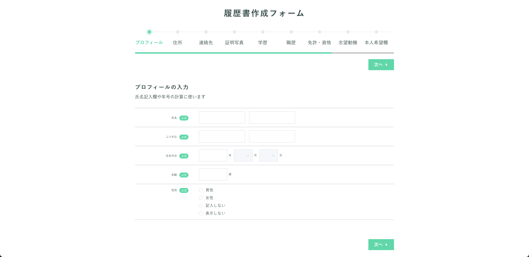The height and width of the screenshot is (257, 529).
Task: Focus the second 氏名 input field
Action: coord(272,117)
